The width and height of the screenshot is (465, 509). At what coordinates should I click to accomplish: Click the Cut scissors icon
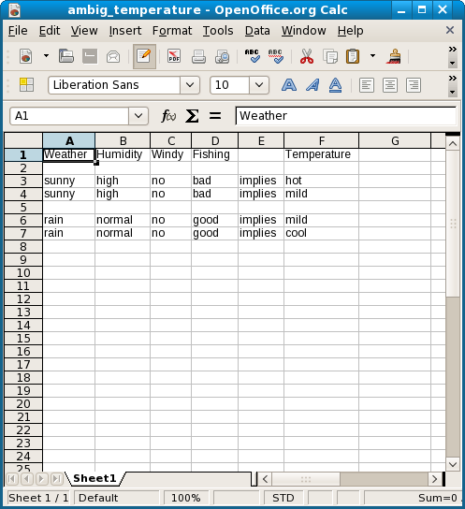[x=307, y=57]
